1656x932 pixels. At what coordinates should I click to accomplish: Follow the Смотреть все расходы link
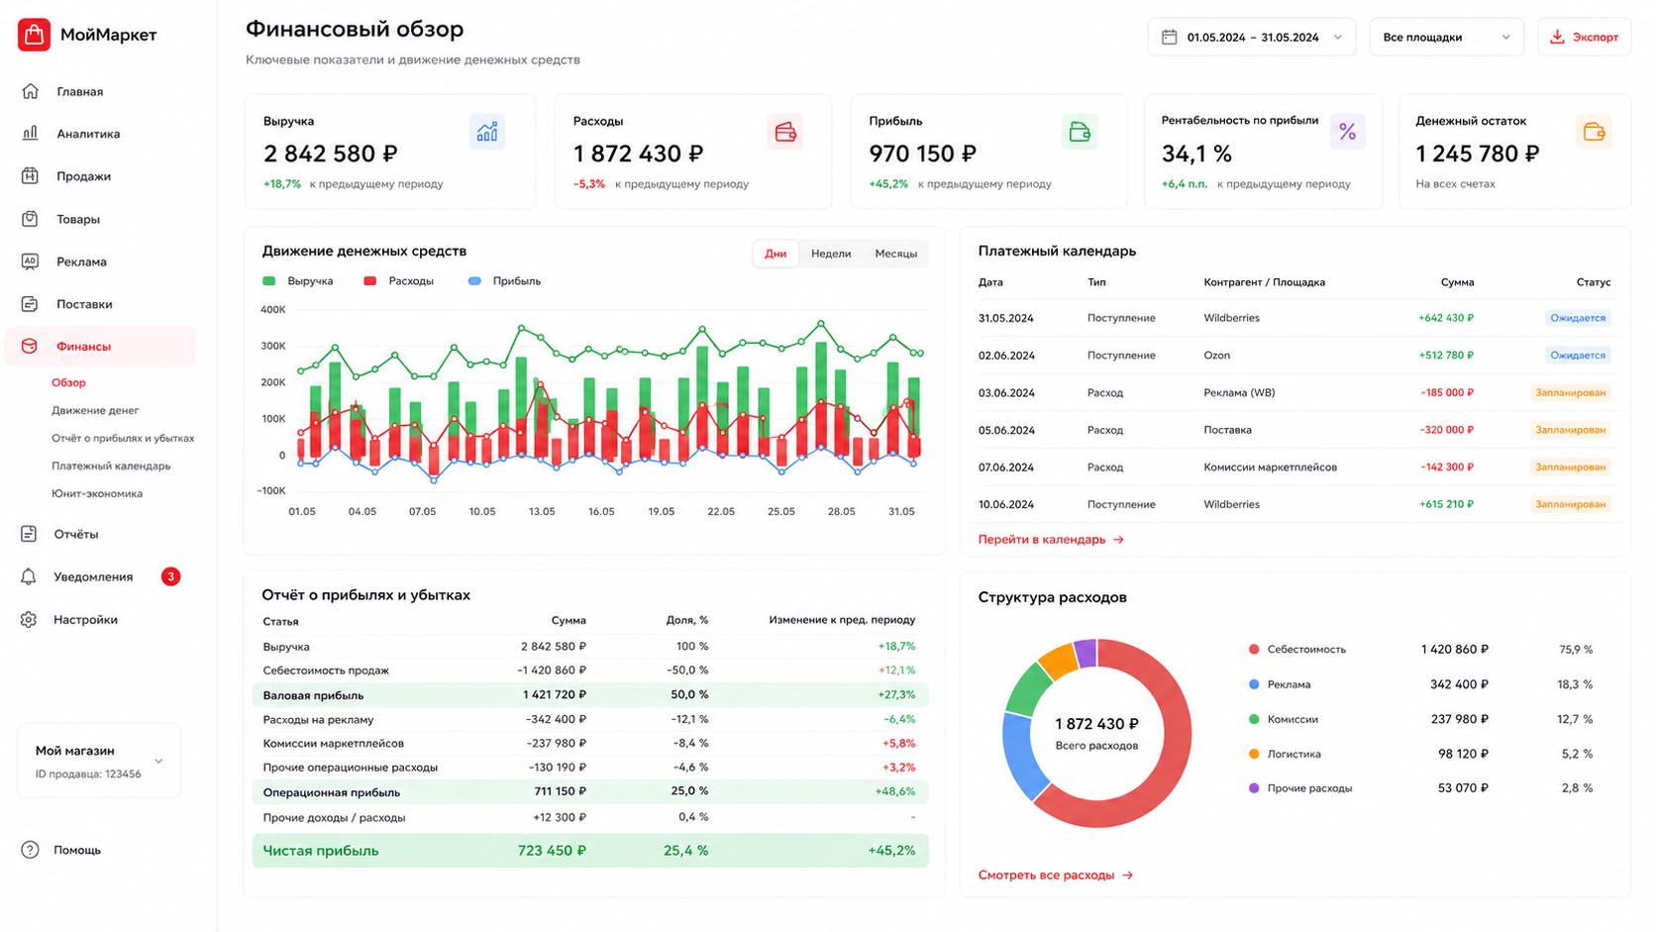tap(1056, 876)
